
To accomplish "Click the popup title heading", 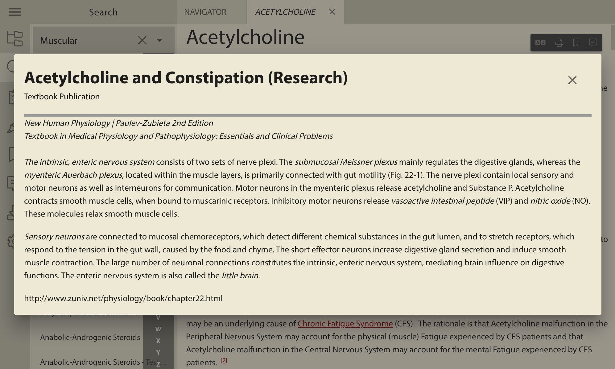I will point(186,77).
